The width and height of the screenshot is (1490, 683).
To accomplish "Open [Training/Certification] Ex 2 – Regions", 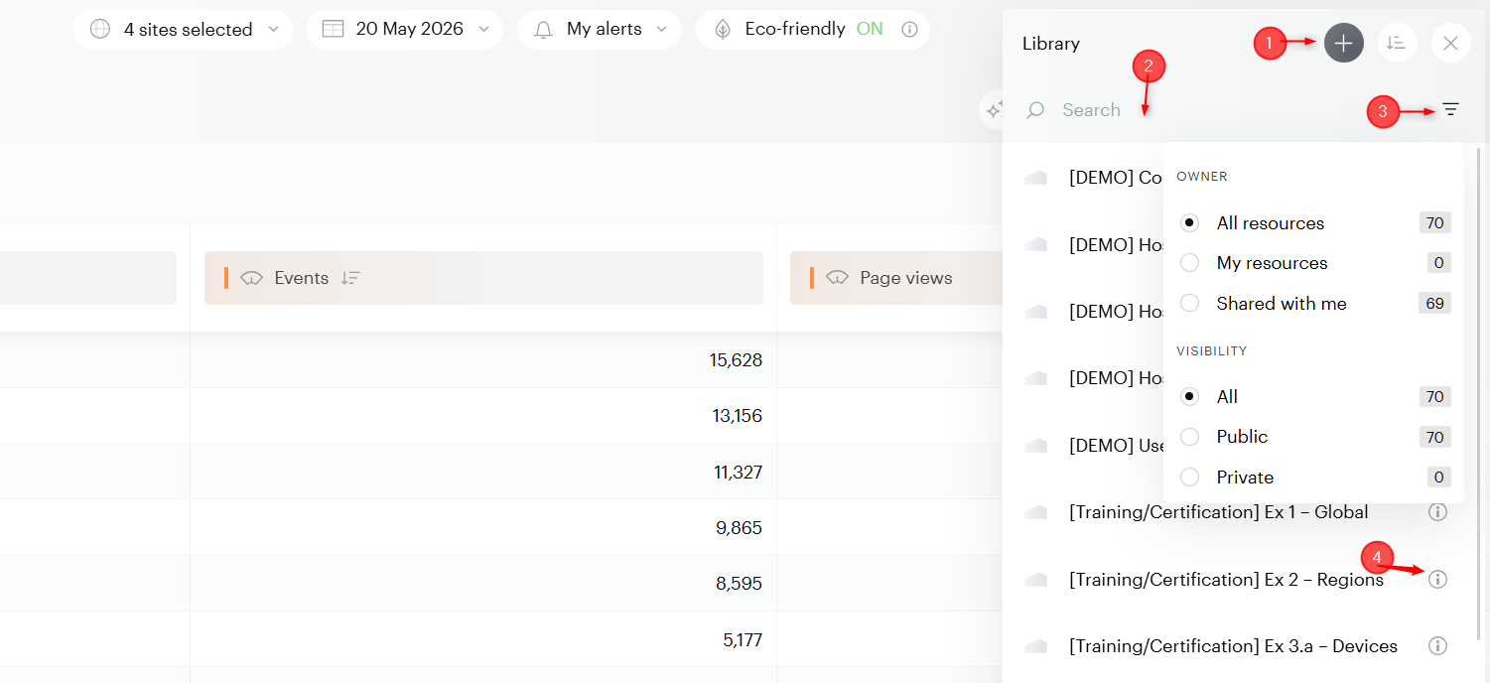I will (1226, 580).
